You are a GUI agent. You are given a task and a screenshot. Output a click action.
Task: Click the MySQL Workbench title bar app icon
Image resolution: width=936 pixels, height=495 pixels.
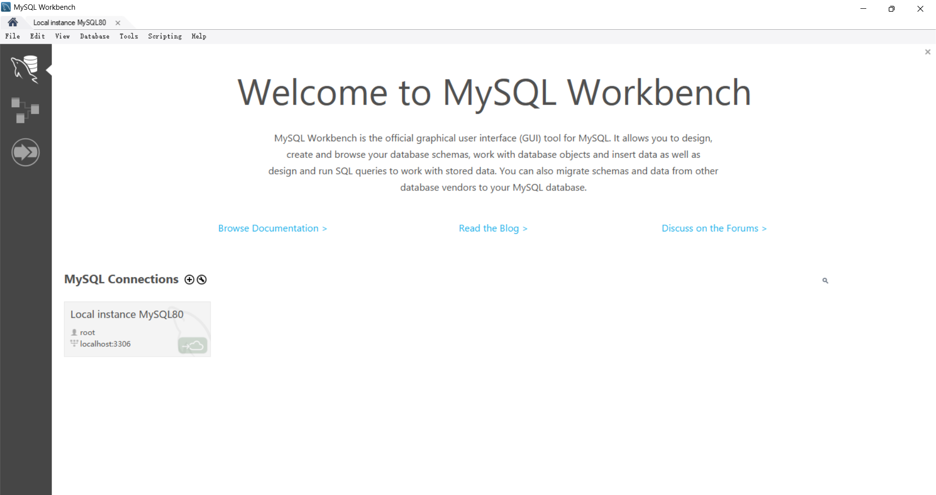[x=6, y=7]
